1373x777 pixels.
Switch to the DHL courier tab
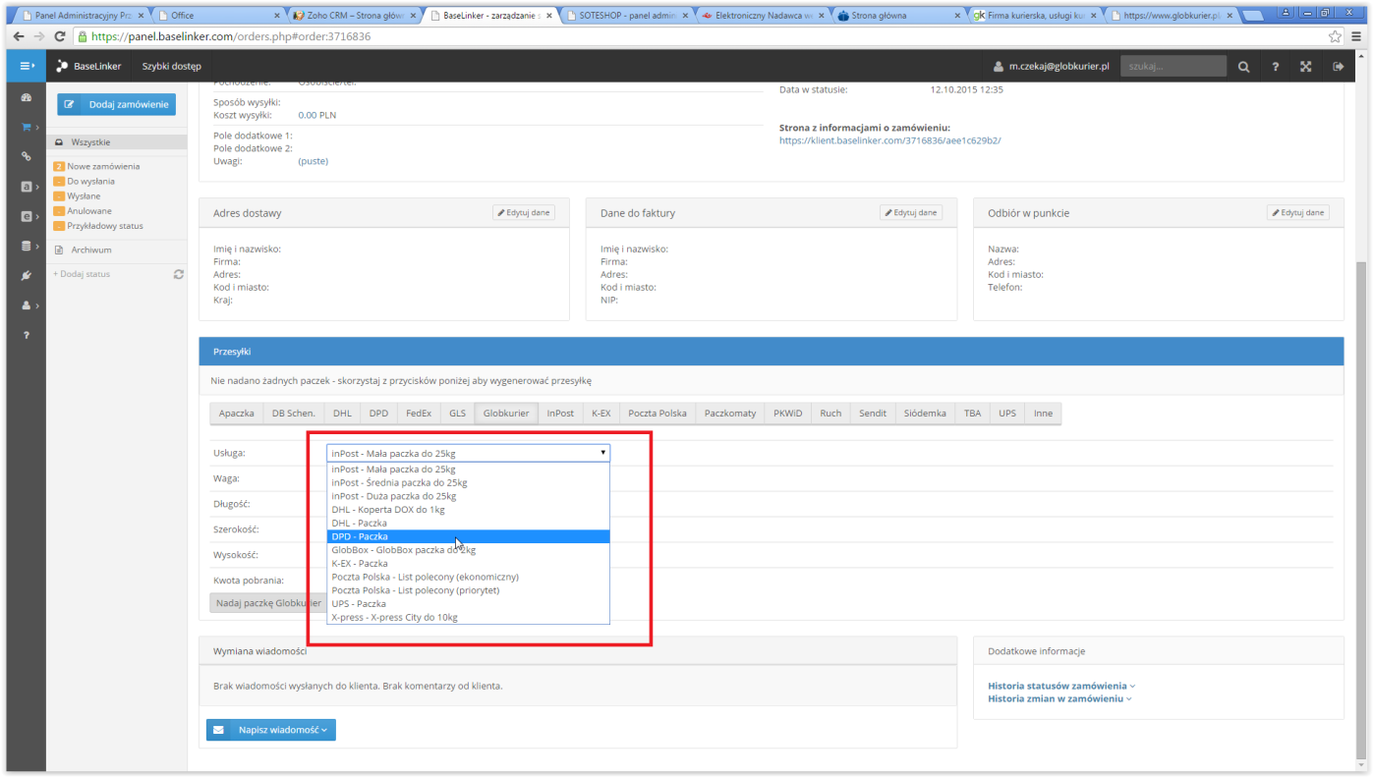coord(342,414)
